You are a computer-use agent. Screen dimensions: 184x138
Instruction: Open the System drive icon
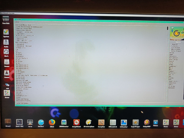pyautogui.click(x=6, y=33)
